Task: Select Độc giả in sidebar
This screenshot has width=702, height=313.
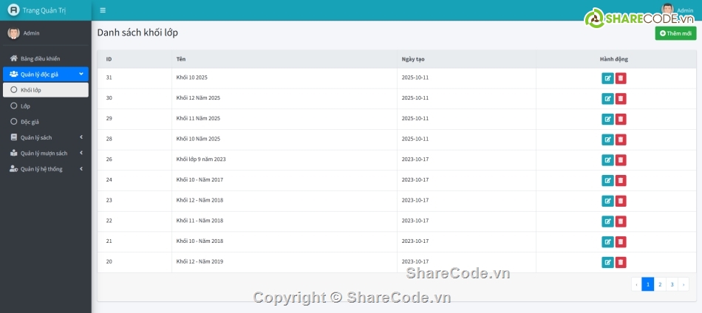Action: click(x=30, y=122)
